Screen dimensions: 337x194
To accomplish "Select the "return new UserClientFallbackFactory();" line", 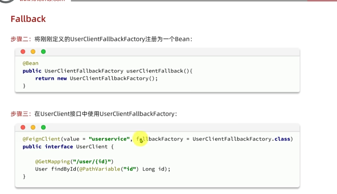I will tap(97, 78).
